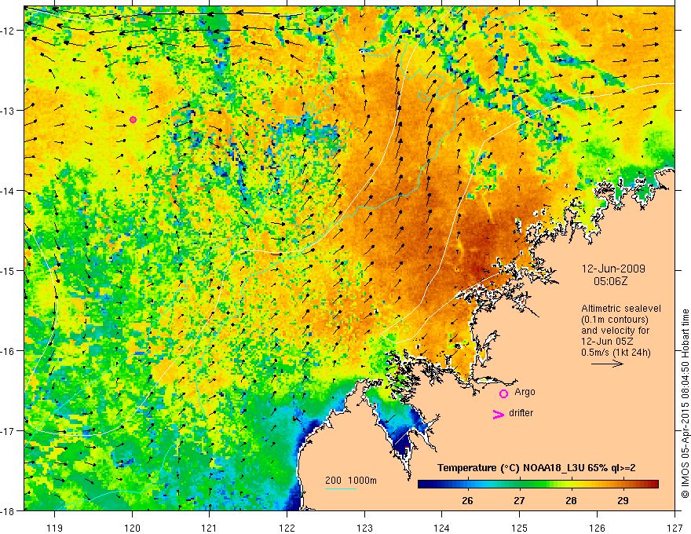Click latitude axis label -14
The image size is (691, 534).
click(9, 191)
